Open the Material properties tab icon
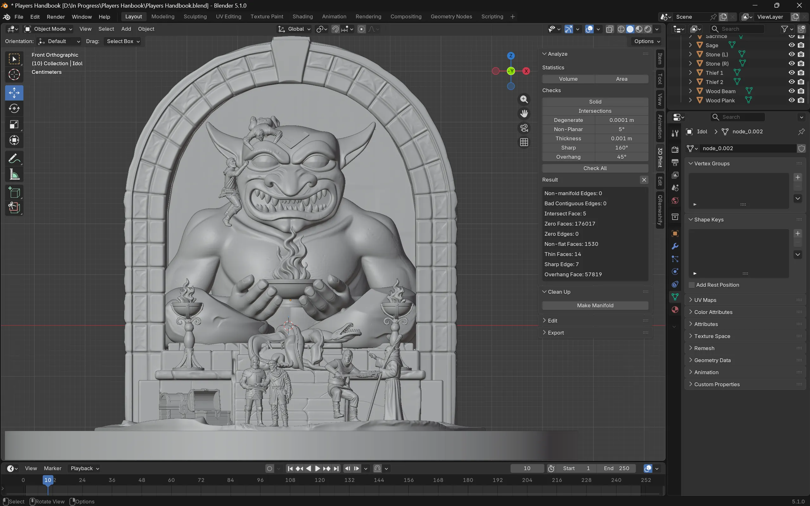810x506 pixels. coord(675,310)
